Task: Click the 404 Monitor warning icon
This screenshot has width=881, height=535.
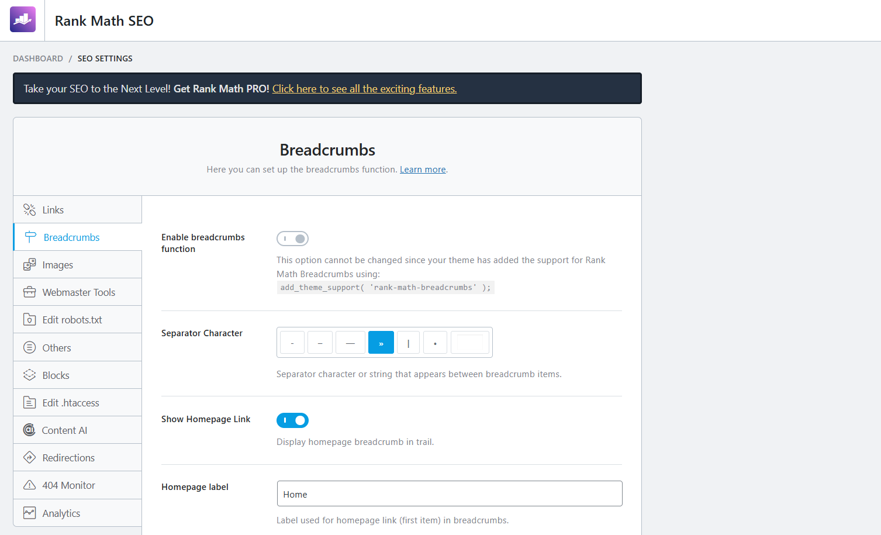Action: point(29,485)
